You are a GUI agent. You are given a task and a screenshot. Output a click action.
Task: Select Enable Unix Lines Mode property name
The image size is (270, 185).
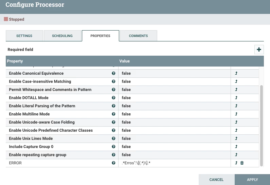[x=31, y=138]
